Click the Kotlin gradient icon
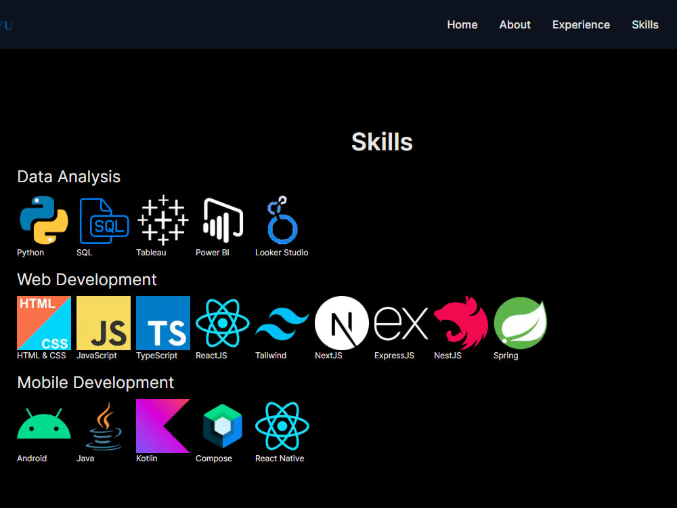This screenshot has width=677, height=508. click(163, 426)
